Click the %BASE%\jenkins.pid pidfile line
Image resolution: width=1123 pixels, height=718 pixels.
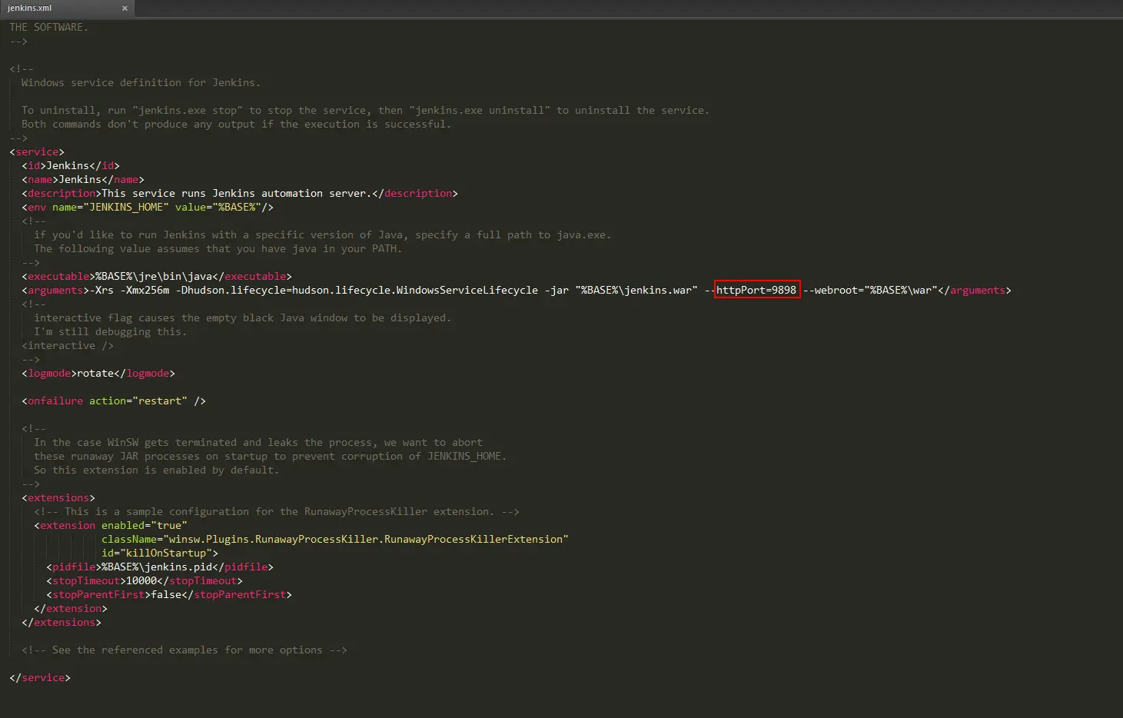[x=160, y=567]
